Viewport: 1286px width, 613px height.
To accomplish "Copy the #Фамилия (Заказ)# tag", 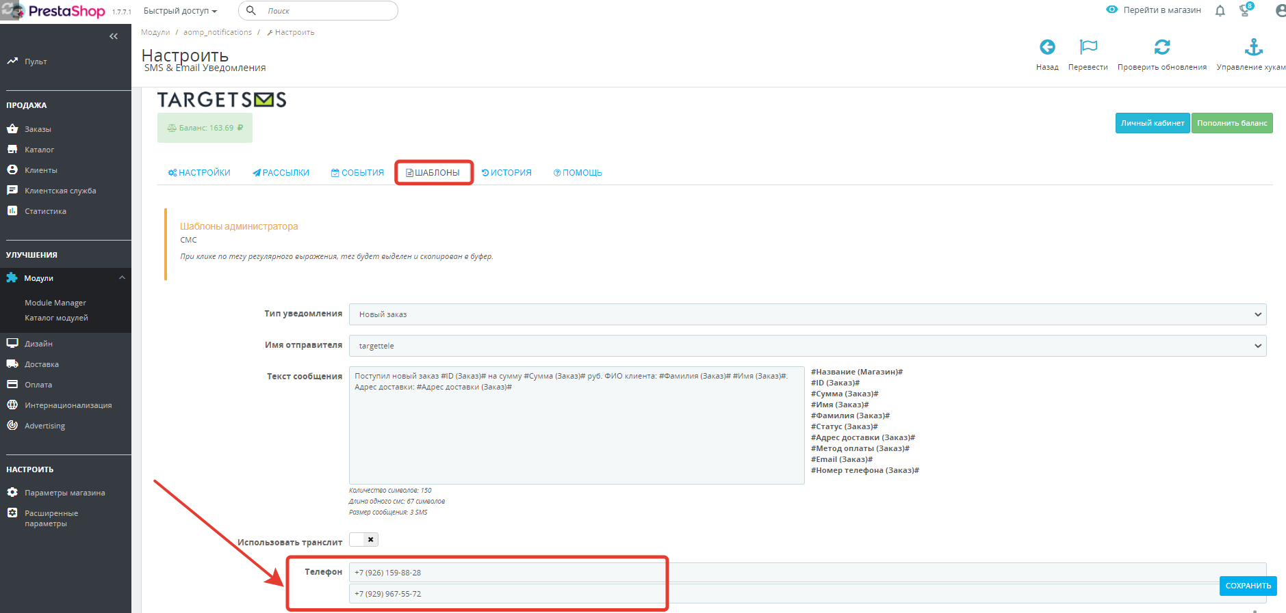I will (850, 416).
